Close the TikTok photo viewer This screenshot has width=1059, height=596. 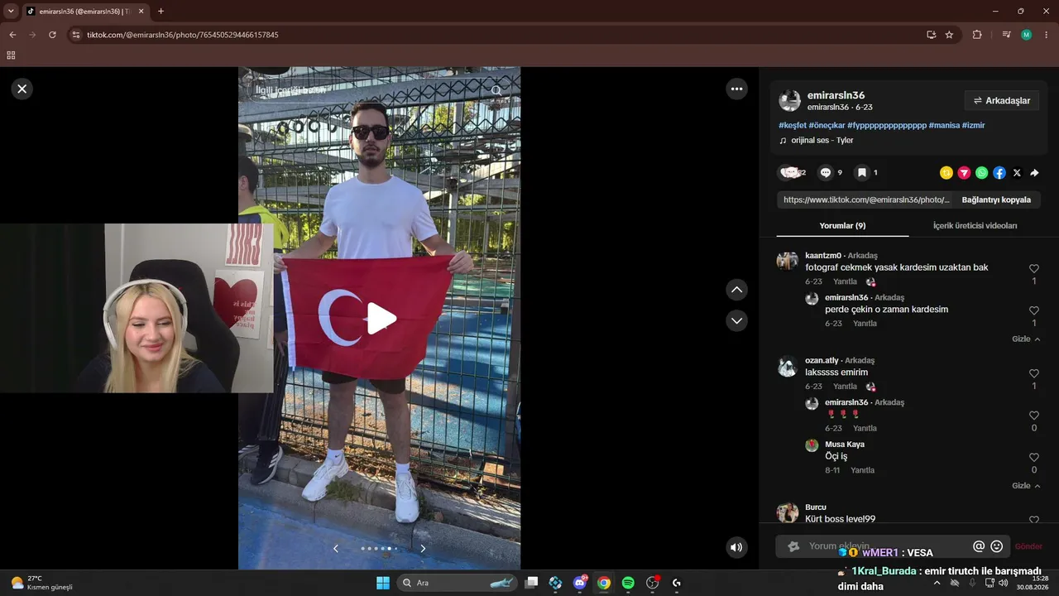coord(22,89)
